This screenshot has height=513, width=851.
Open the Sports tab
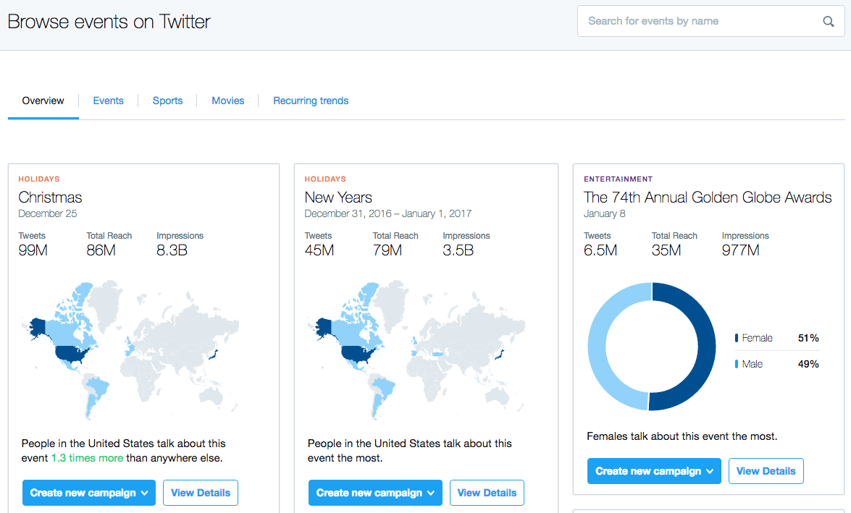(x=167, y=101)
